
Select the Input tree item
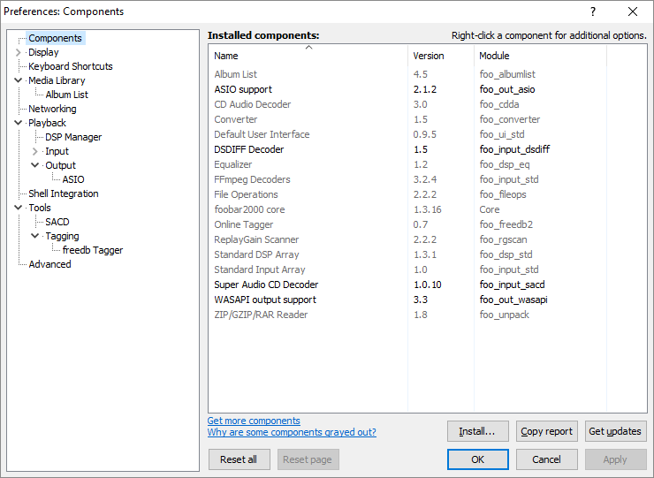pyautogui.click(x=57, y=151)
